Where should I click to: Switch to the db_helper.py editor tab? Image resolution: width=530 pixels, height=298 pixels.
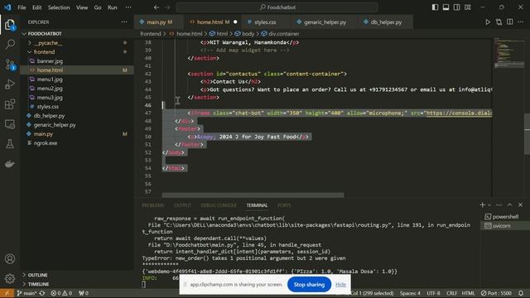[386, 22]
